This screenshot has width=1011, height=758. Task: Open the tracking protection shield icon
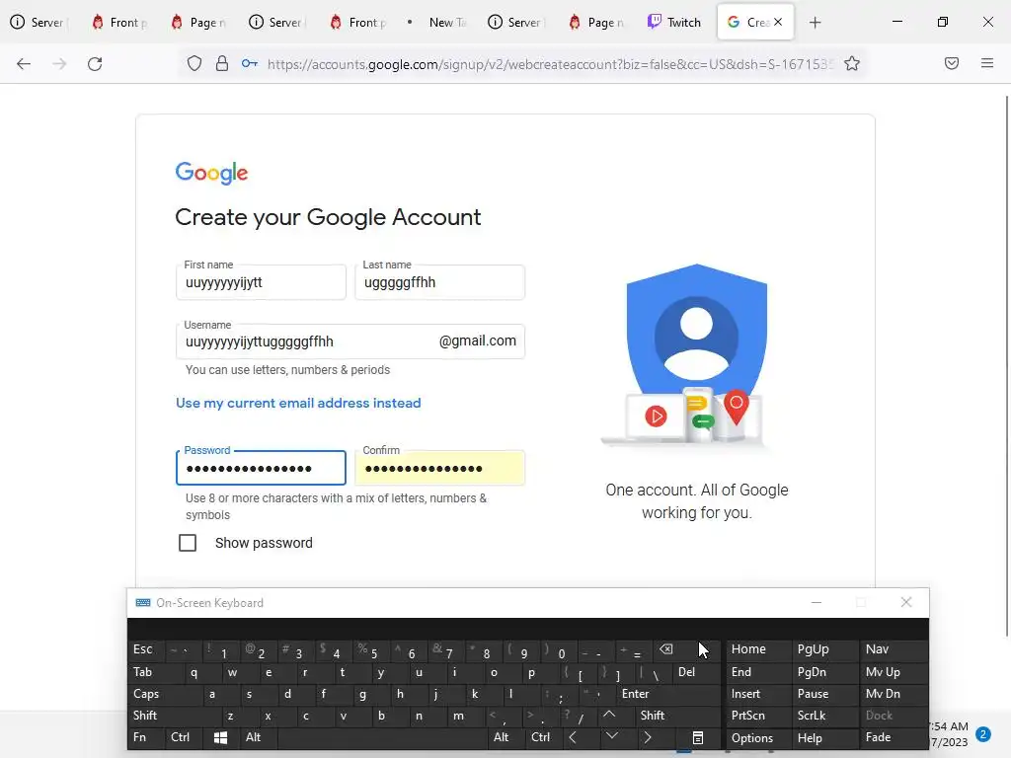click(194, 63)
